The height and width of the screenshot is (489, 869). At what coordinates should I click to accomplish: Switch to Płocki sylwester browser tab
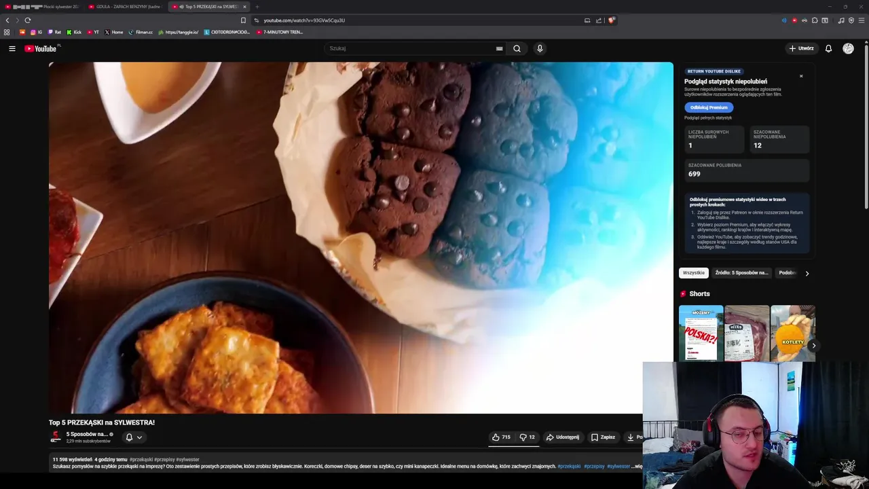point(42,7)
